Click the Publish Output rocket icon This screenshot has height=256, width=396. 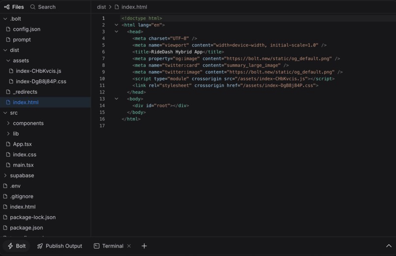pos(40,246)
